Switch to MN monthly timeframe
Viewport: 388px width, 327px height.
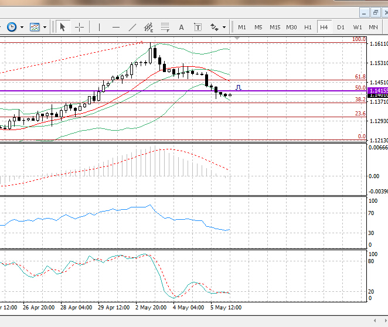click(373, 27)
